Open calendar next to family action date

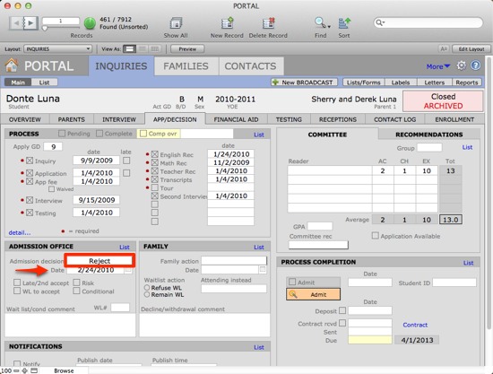[263, 270]
